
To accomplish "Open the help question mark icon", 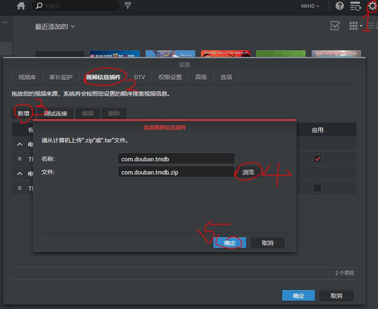I will tap(340, 6).
